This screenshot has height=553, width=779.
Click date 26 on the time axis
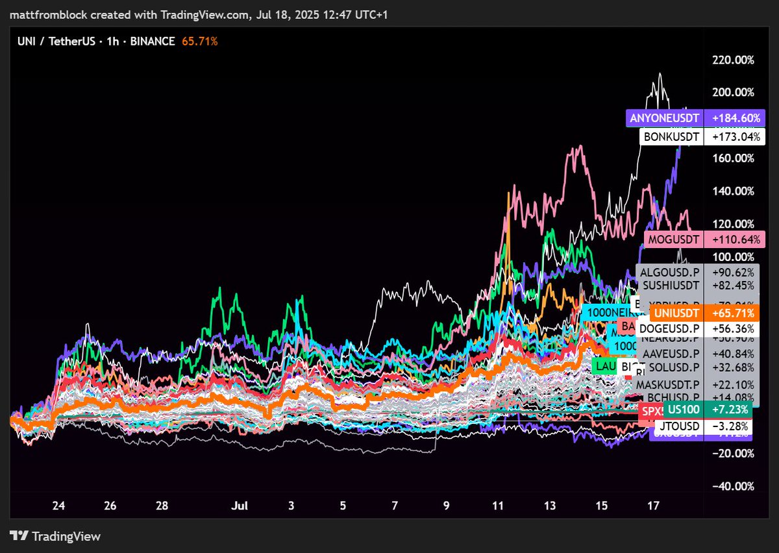click(x=110, y=506)
